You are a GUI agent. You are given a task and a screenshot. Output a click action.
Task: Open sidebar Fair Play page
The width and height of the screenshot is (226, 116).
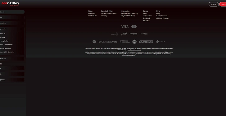click(2, 37)
